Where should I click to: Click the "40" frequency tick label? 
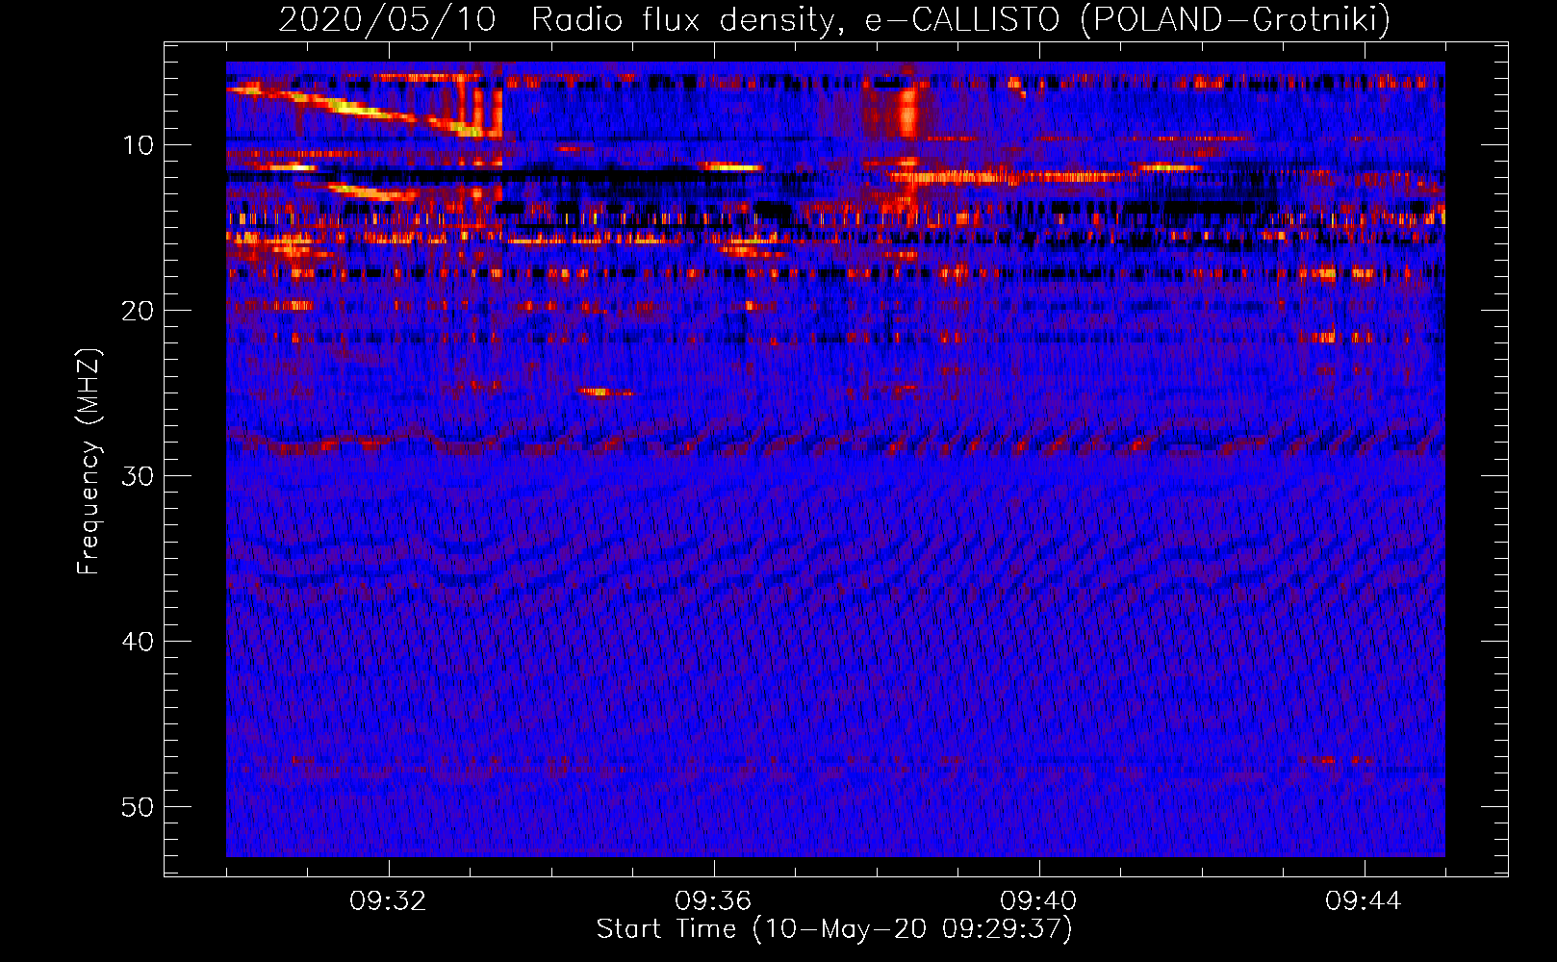tap(139, 642)
